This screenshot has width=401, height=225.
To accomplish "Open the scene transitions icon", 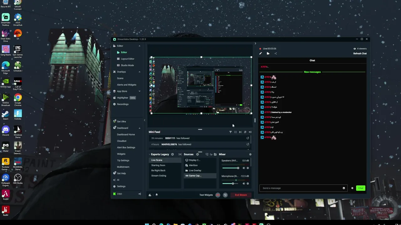I will [180, 154].
